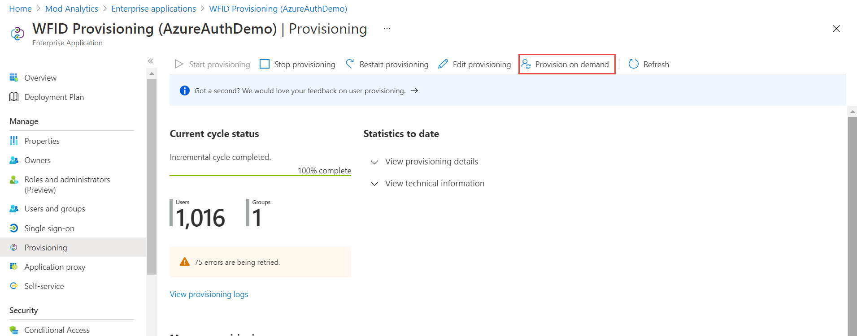
Task: Go to Enterprise applications breadcrumb
Action: (x=153, y=9)
